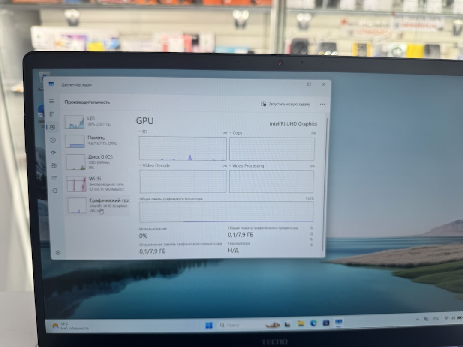Open the hamburger navigation menu in Task Manager

(52, 101)
